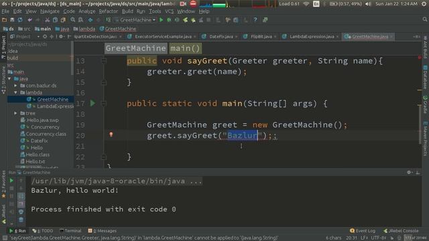Click the Undo toolbar icon
This screenshot has width=429, height=241.
click(29, 20)
